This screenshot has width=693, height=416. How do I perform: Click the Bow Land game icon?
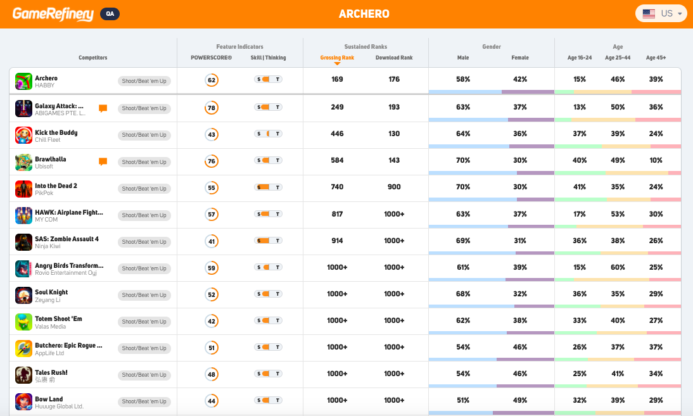[24, 401]
